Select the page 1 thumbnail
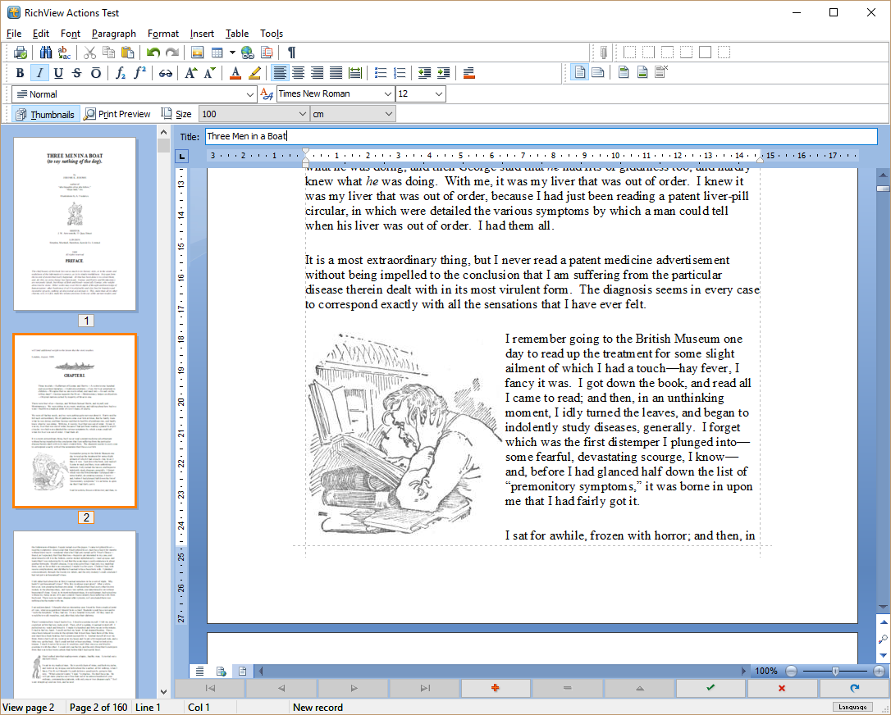 point(75,224)
